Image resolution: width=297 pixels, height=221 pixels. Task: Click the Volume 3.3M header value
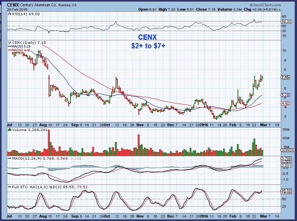click(x=229, y=9)
